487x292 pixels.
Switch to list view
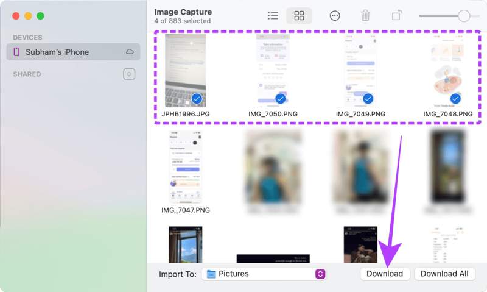click(273, 16)
